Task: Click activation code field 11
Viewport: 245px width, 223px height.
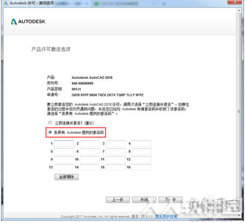Action: point(116,159)
